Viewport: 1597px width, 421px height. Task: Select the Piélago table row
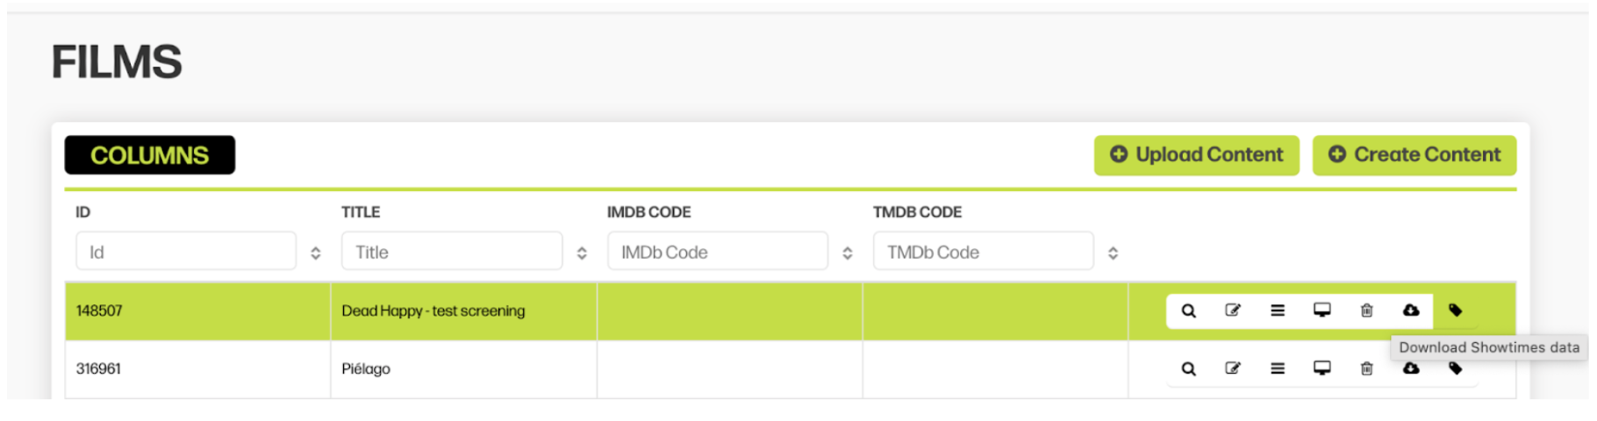point(790,369)
